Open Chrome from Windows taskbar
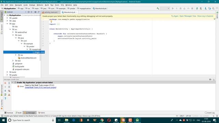This screenshot has width=219, height=123. [x=102, y=120]
